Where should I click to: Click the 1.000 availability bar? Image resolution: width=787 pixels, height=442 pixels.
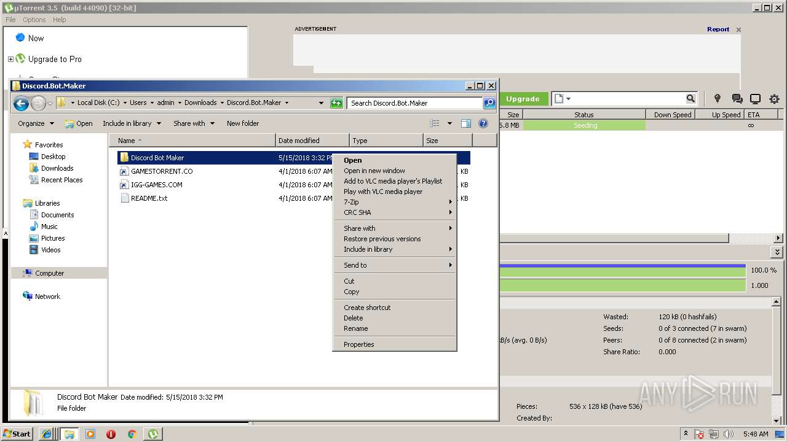pos(622,285)
